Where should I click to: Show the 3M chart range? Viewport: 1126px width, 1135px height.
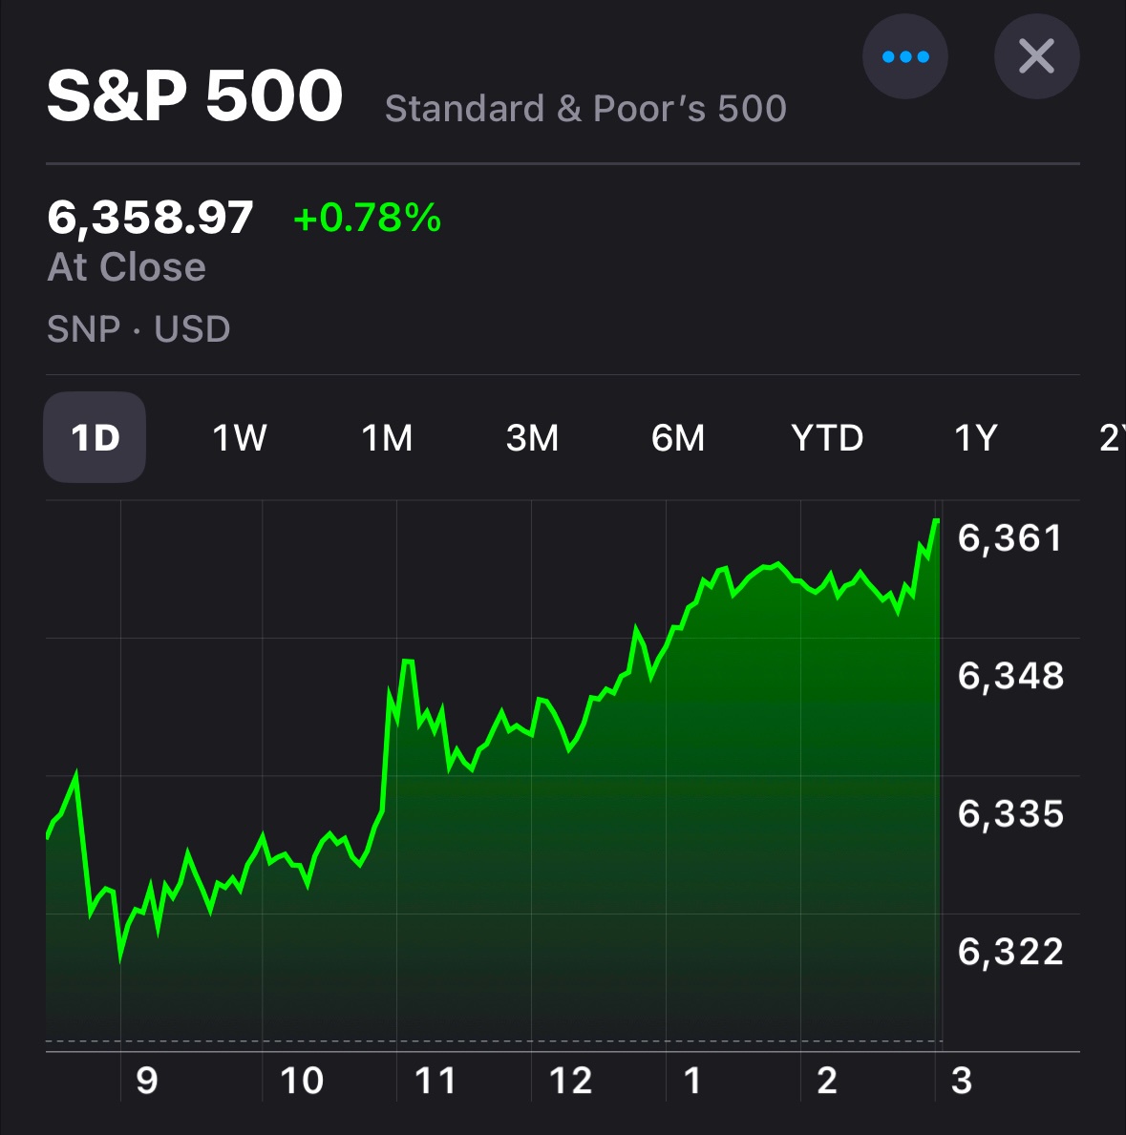click(532, 438)
